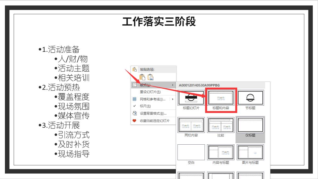Viewport: 318px width, 179px height.
Task: Click the bullet 活动主题
Action: click(72, 68)
